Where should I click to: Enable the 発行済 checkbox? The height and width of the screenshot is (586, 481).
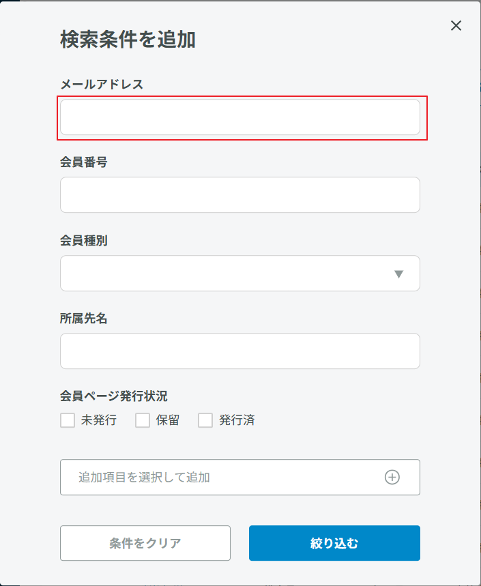pos(205,420)
